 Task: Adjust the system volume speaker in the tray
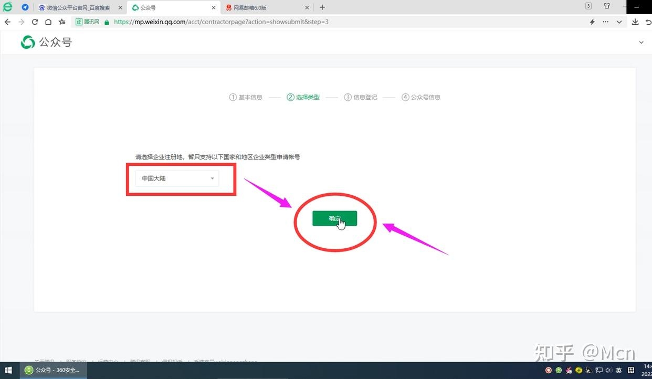click(x=609, y=370)
